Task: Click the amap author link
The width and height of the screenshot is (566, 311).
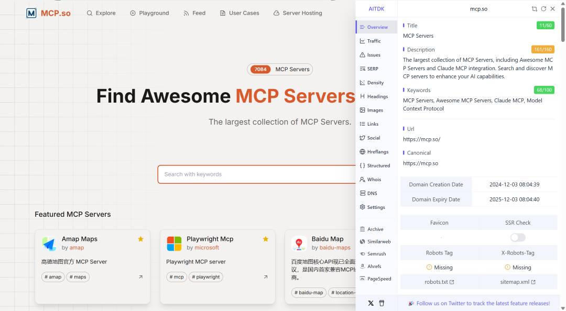Action: tap(77, 248)
